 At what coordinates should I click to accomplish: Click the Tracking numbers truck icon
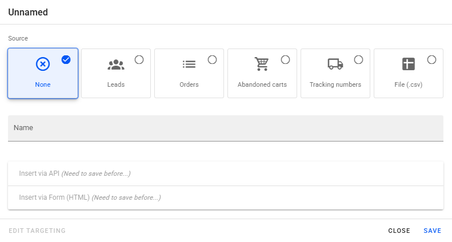335,64
